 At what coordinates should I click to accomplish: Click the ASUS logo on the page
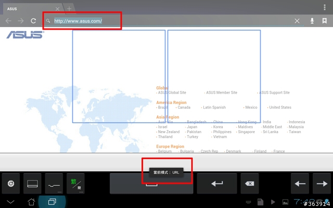pos(25,35)
